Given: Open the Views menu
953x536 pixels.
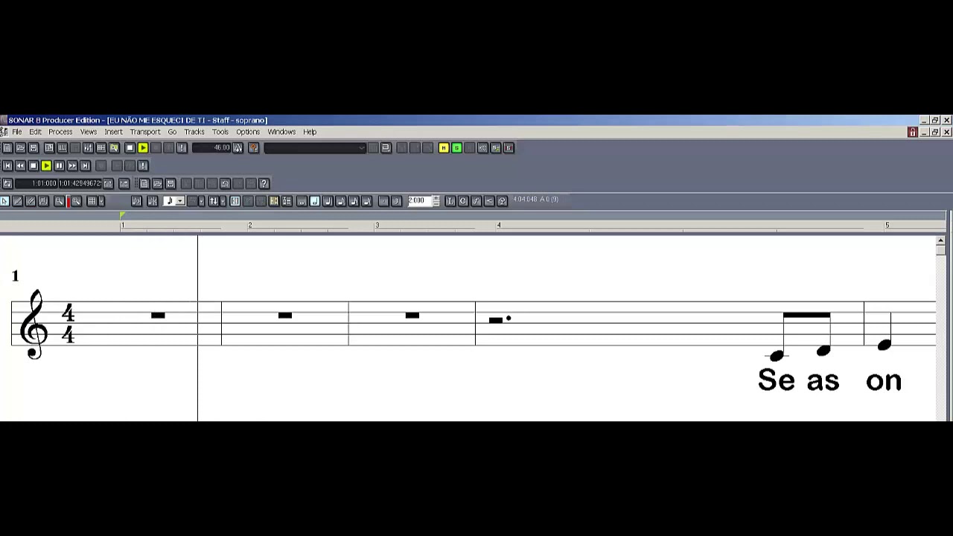Looking at the screenshot, I should pyautogui.click(x=89, y=132).
